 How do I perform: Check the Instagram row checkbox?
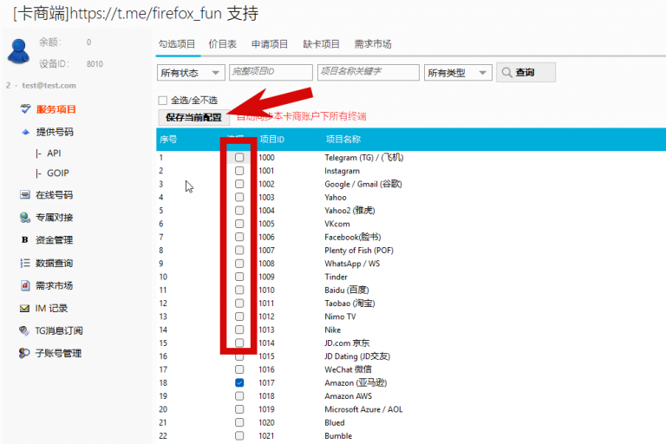point(239,170)
